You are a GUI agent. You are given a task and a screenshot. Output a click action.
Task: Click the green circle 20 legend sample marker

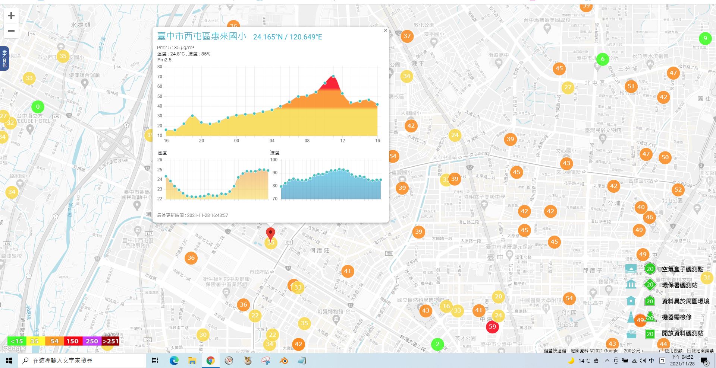click(650, 269)
